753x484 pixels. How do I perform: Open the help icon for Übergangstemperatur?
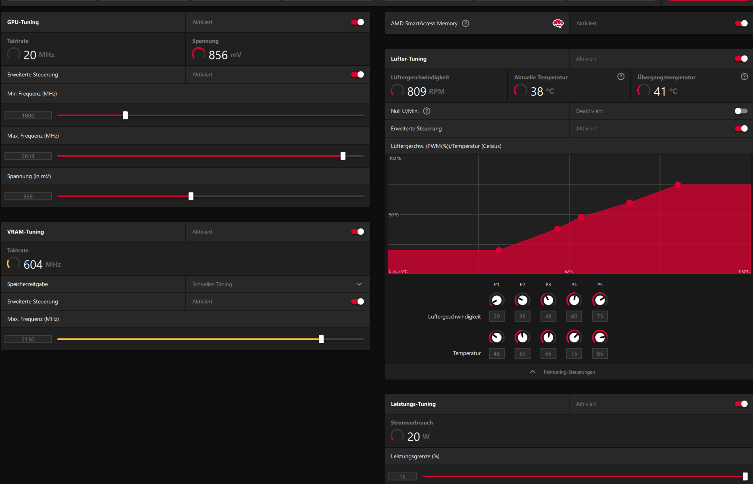(x=744, y=76)
